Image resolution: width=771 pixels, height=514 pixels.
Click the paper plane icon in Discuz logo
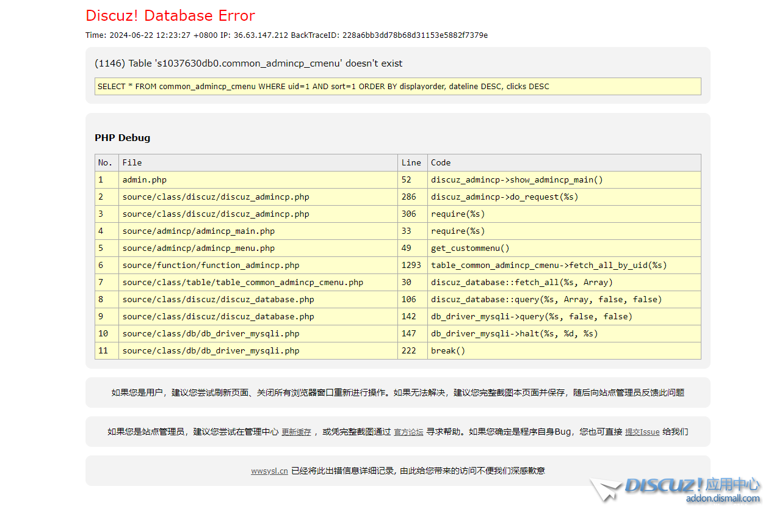coord(604,490)
